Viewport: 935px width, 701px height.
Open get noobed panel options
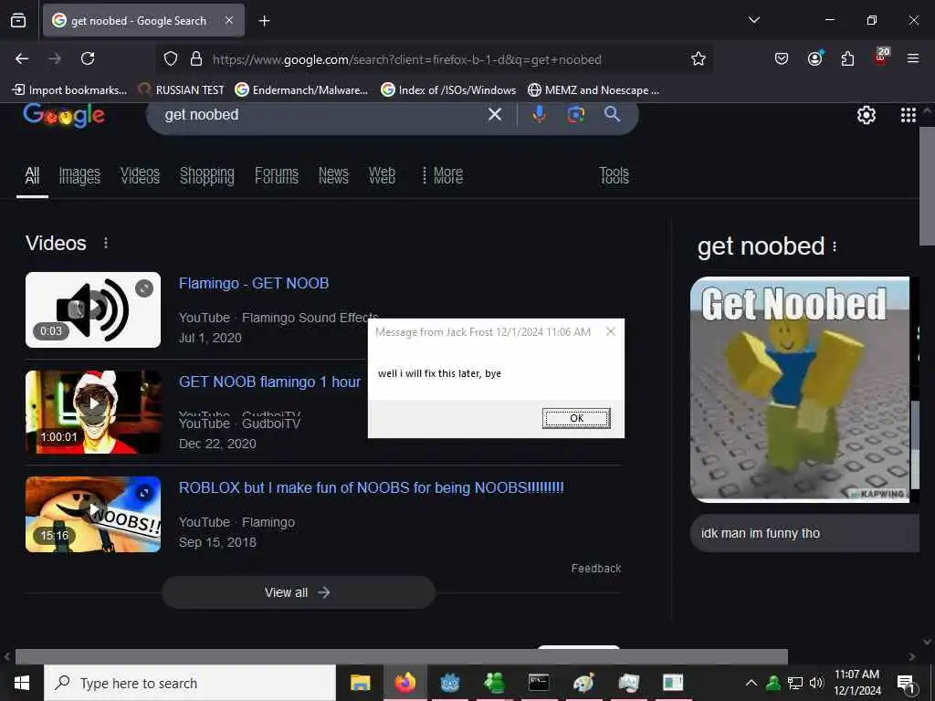tap(835, 246)
